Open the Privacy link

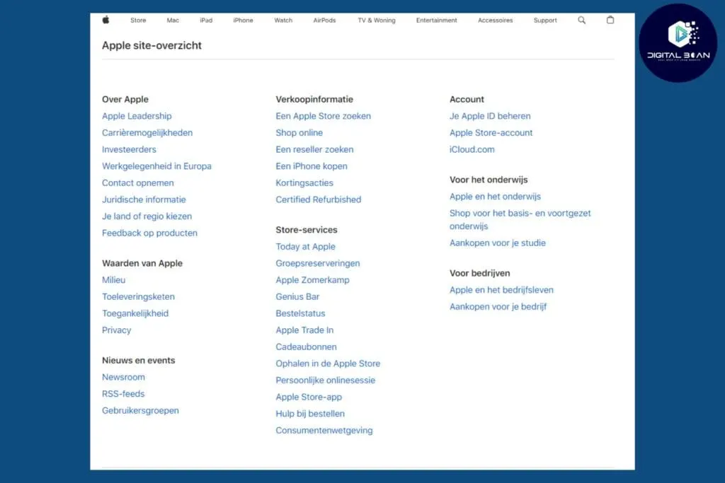pyautogui.click(x=117, y=330)
